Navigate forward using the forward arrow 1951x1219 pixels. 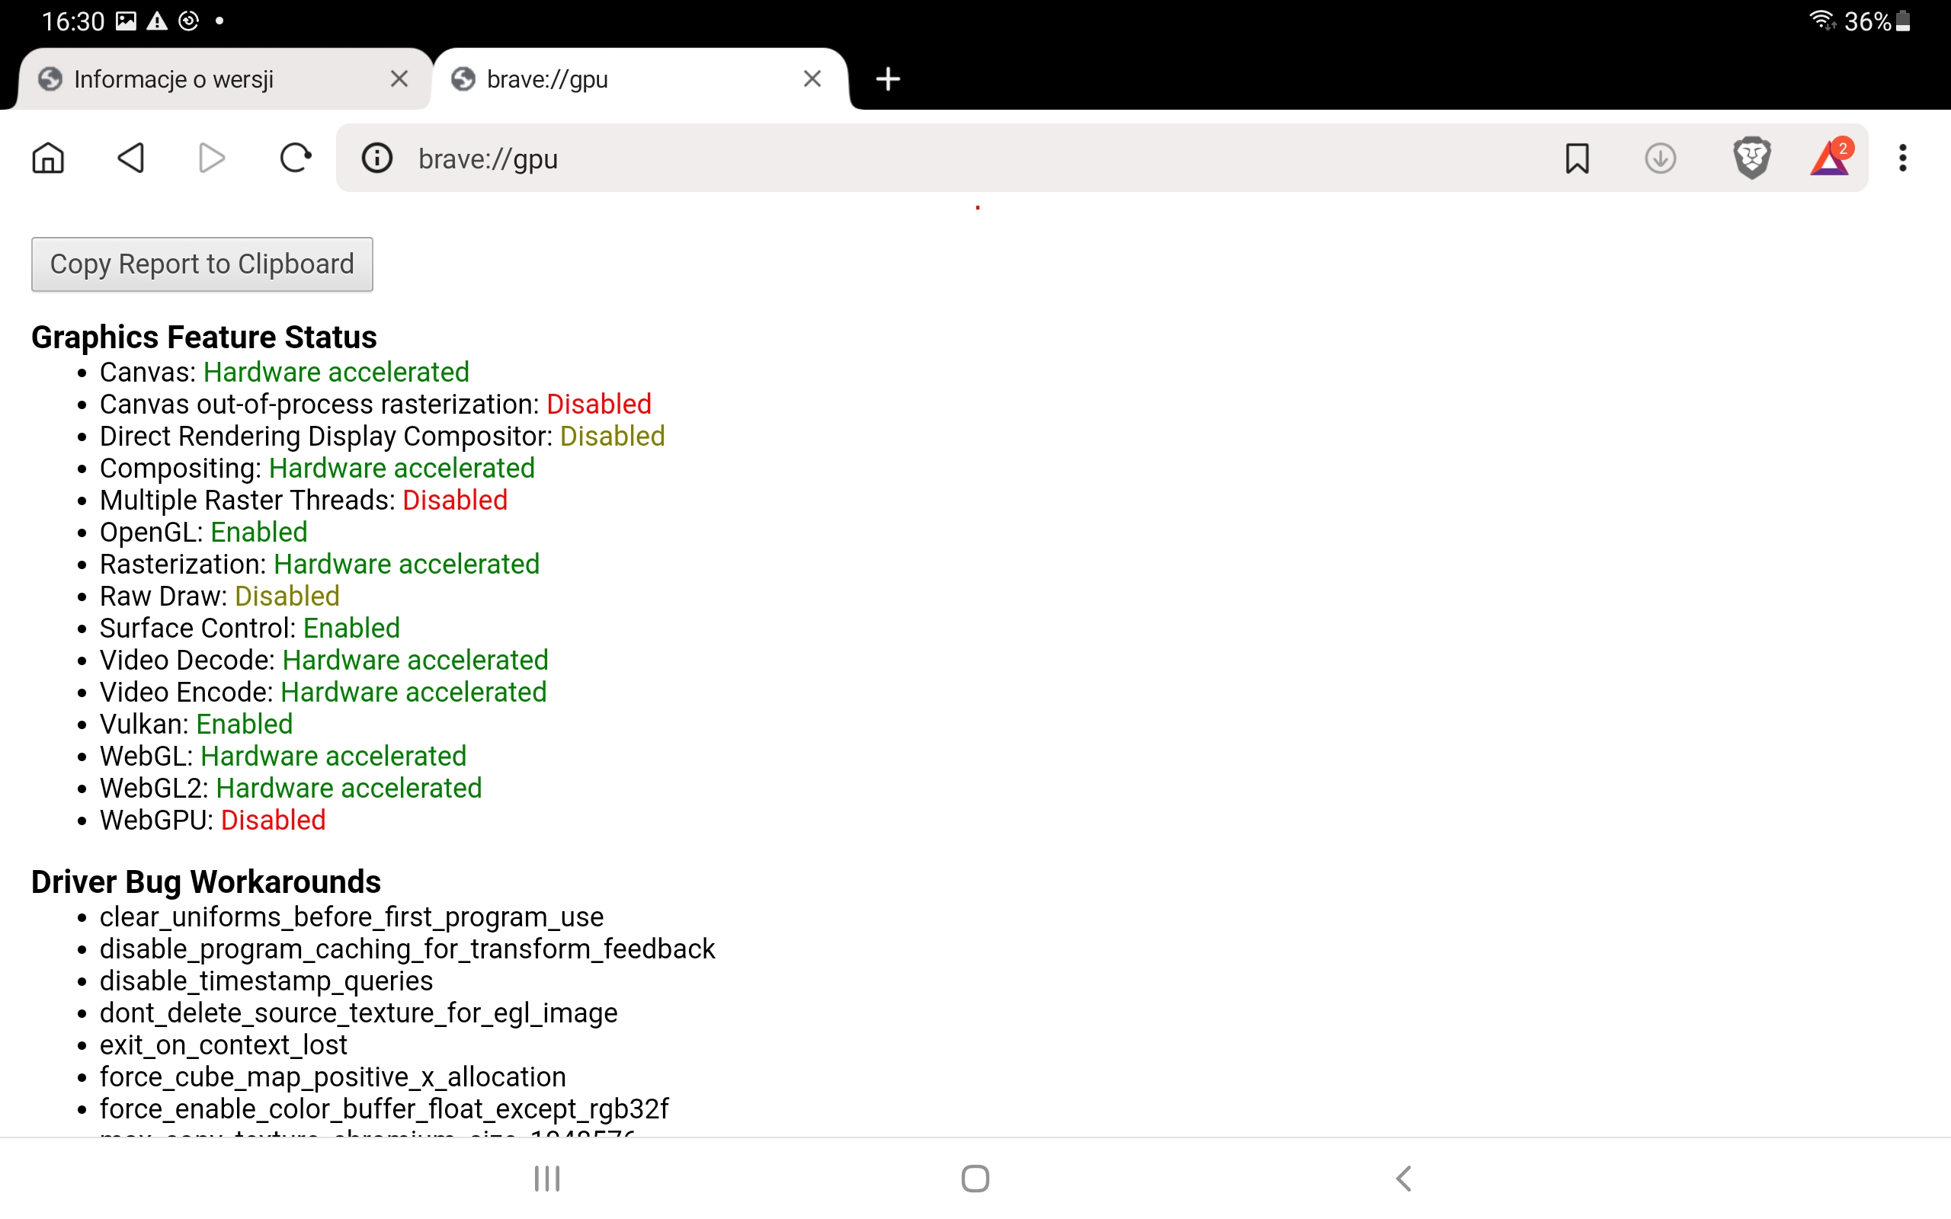[211, 158]
